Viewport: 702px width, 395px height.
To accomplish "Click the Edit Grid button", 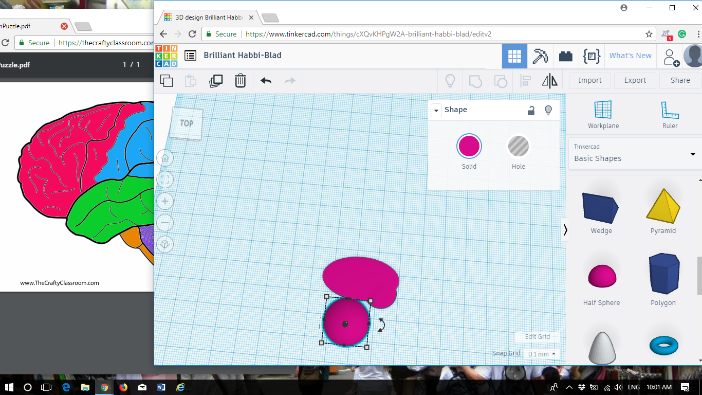I will point(538,337).
